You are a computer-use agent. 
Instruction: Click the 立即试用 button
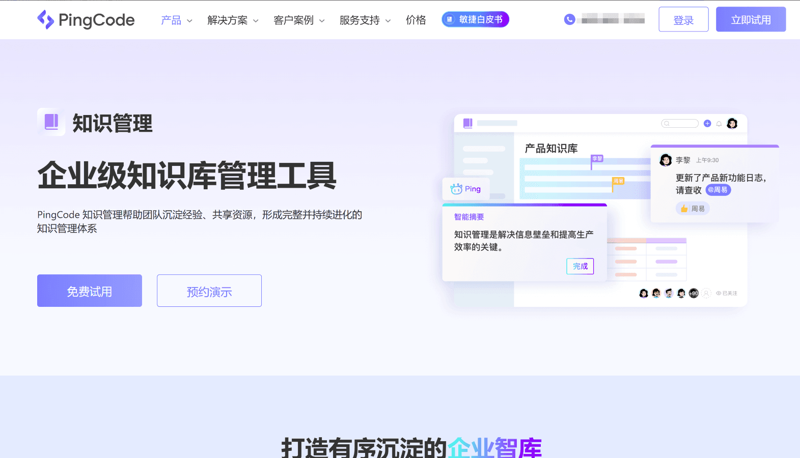point(751,19)
